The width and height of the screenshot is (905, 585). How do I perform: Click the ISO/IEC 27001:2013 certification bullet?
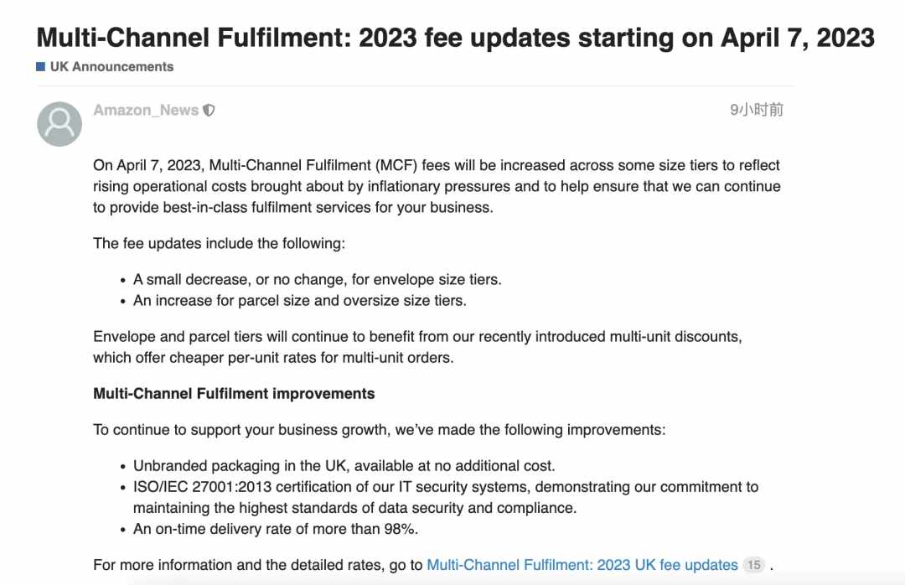(446, 497)
